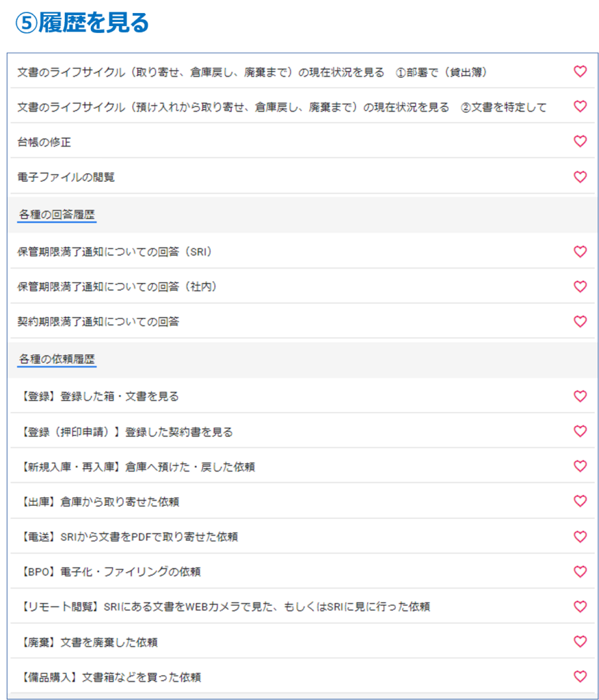Favorite the 台帳の修正 heart icon
The height and width of the screenshot is (700, 599).
[x=580, y=142]
